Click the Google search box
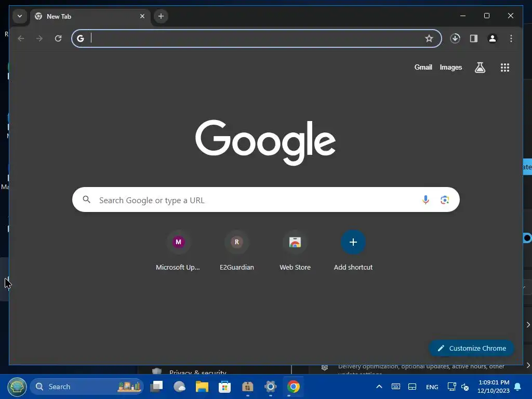 [x=265, y=200]
